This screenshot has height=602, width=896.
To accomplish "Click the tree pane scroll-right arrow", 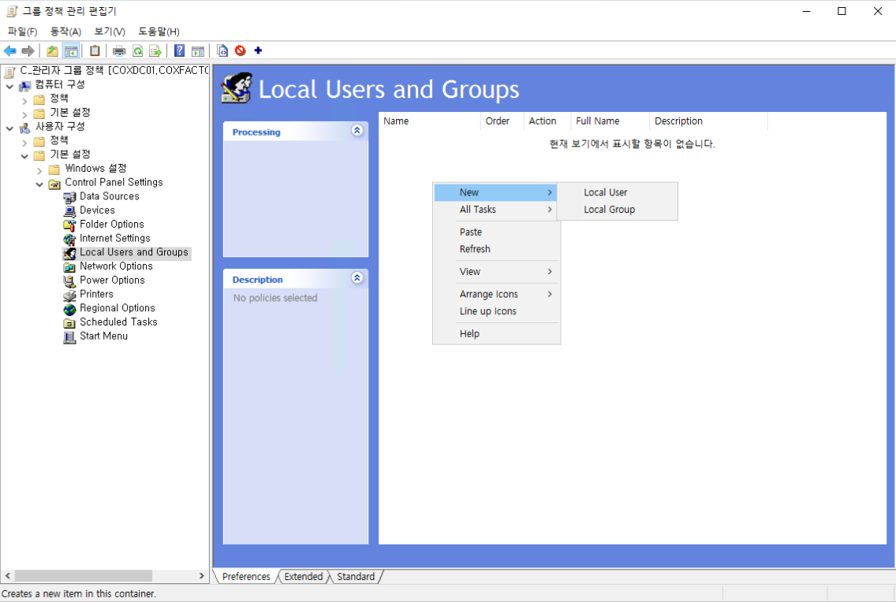I will 202,576.
